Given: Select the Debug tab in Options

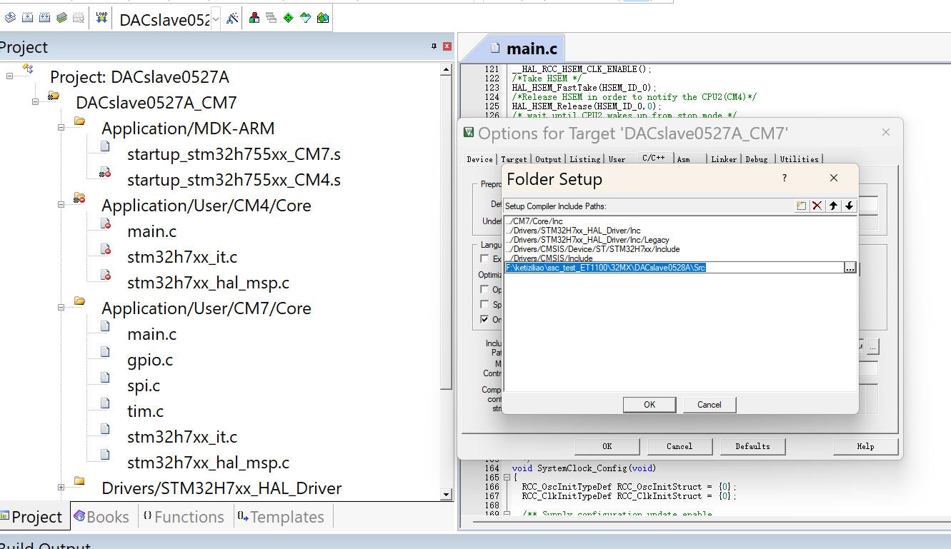Looking at the screenshot, I should coord(757,159).
